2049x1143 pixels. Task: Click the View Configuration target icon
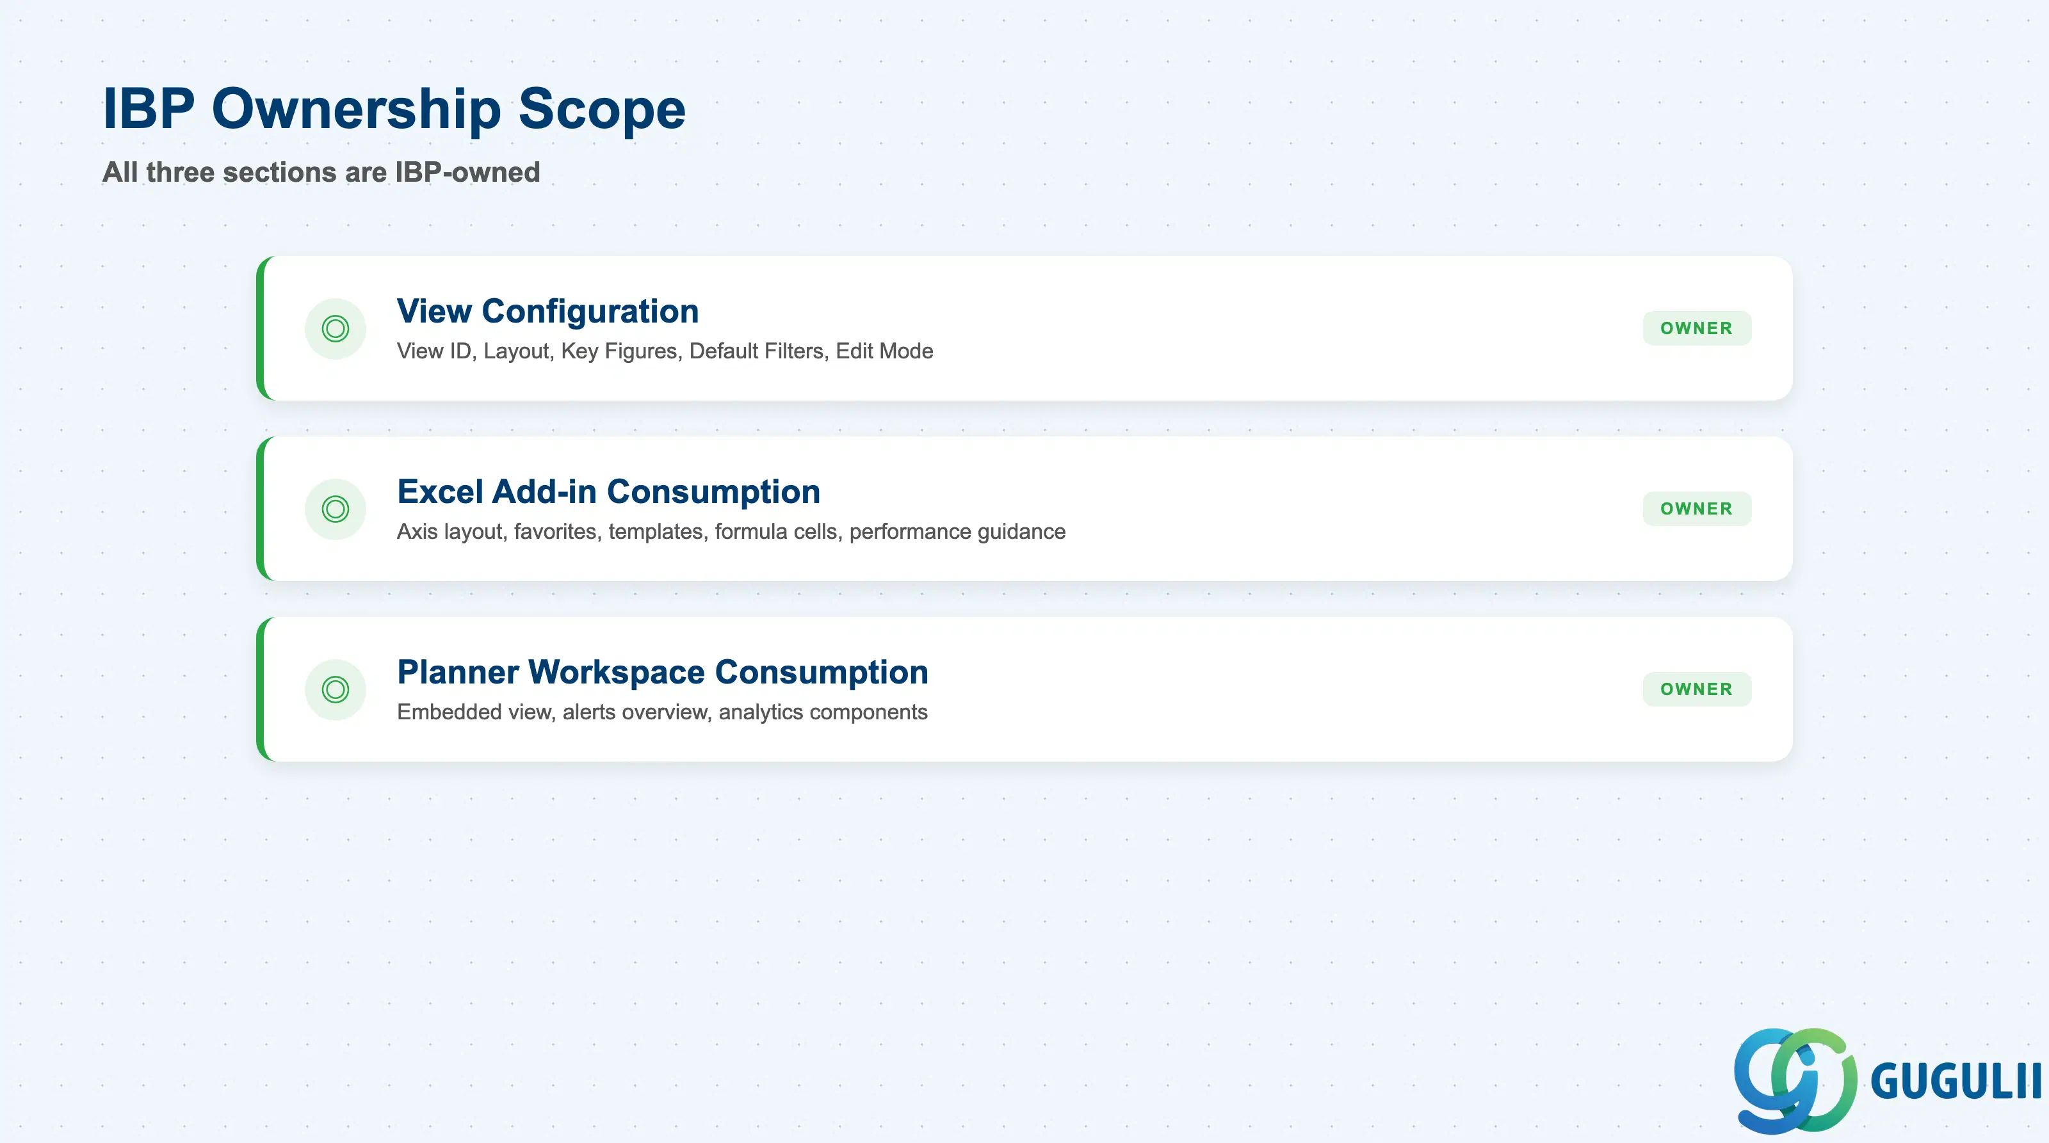[335, 328]
